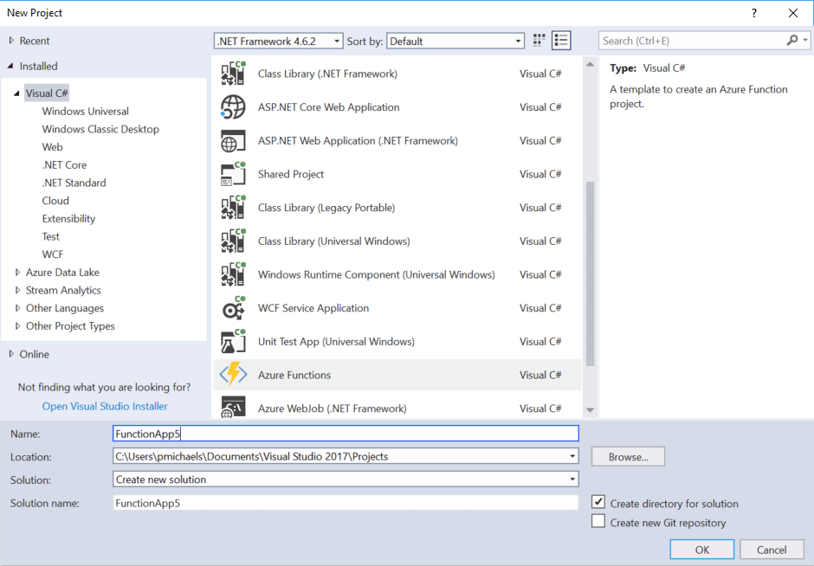Image resolution: width=814 pixels, height=566 pixels.
Task: Click the OK button
Action: pyautogui.click(x=702, y=550)
